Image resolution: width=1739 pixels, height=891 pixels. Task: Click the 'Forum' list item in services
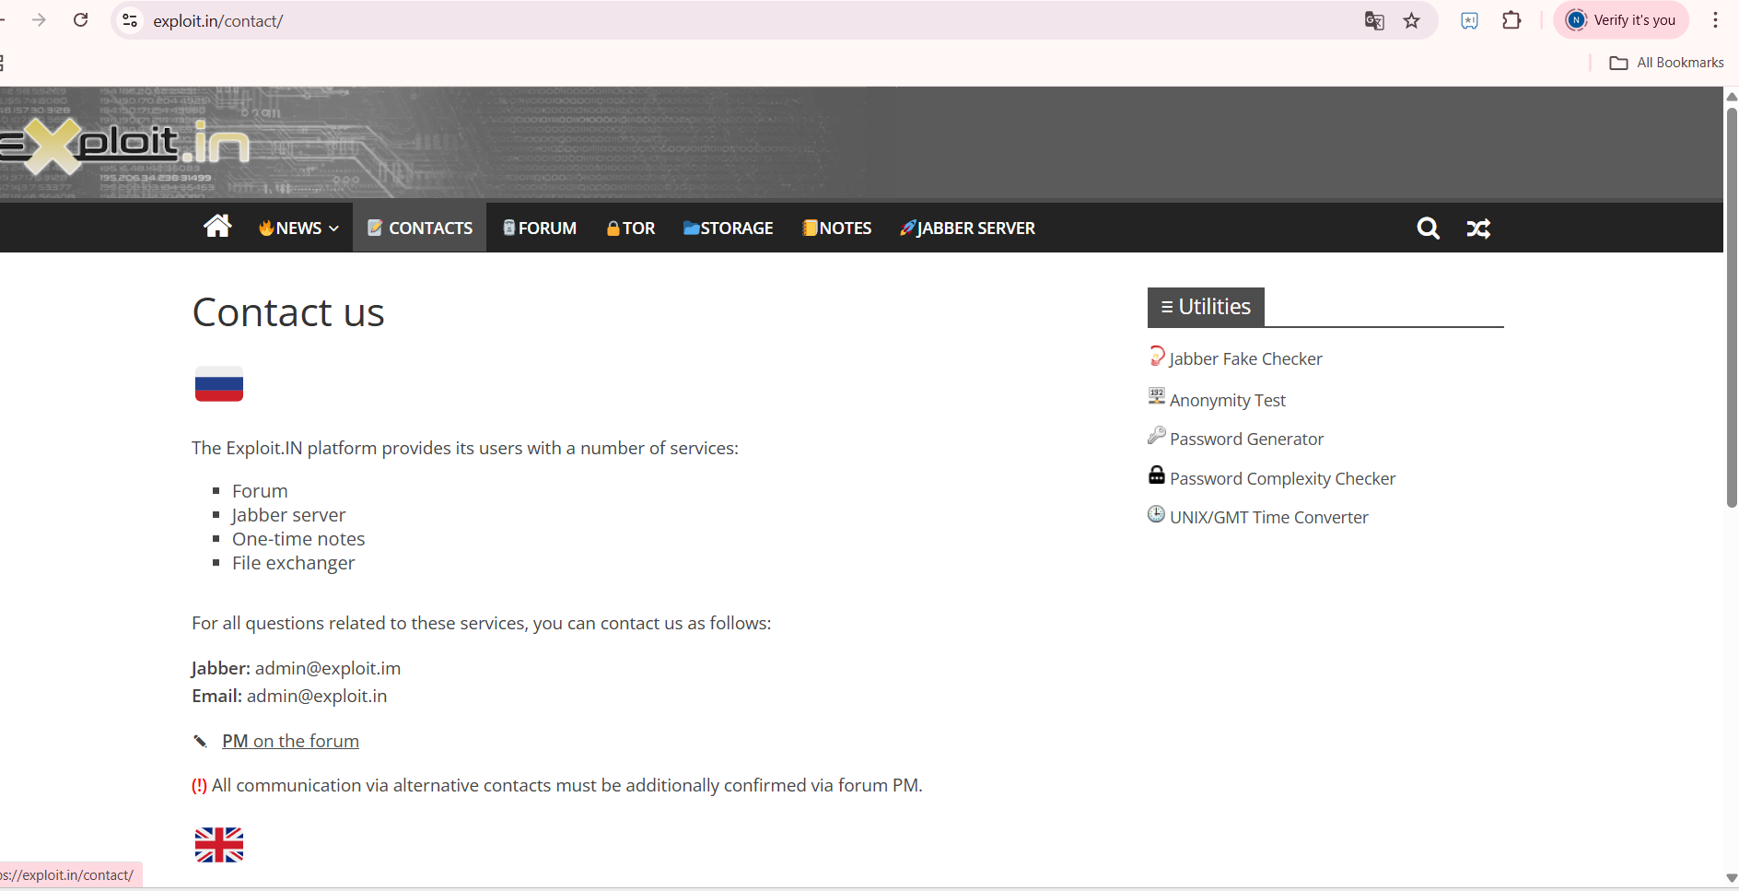tap(260, 491)
